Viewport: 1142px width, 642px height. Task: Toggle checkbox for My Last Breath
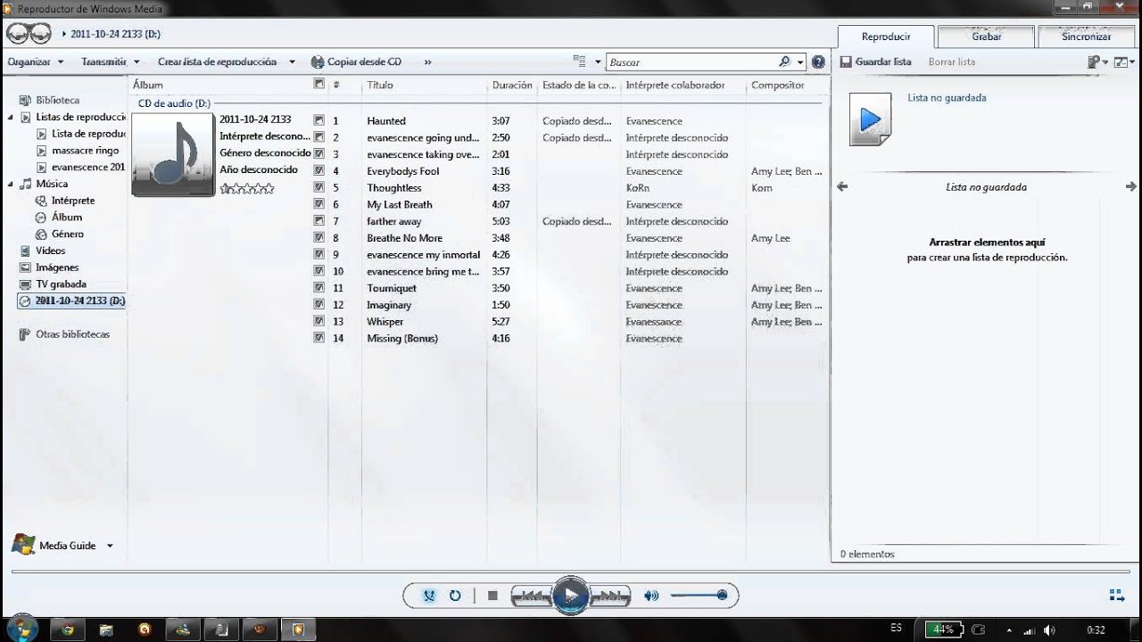[x=319, y=204]
